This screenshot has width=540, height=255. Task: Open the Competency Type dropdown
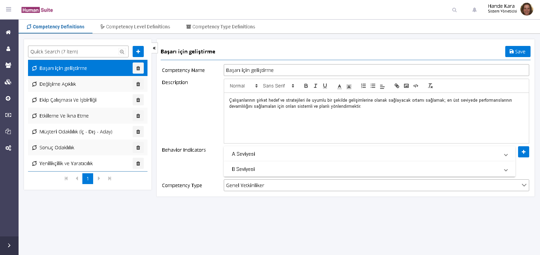pos(376,185)
